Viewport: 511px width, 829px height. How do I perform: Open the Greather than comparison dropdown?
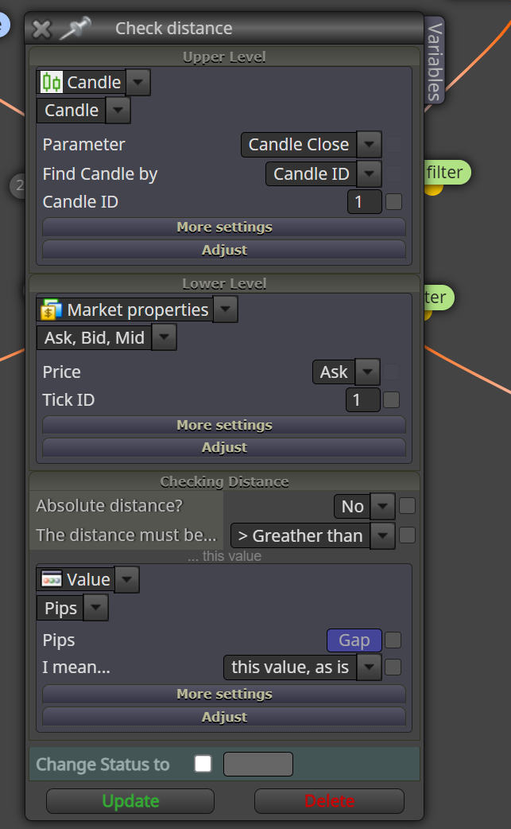383,535
